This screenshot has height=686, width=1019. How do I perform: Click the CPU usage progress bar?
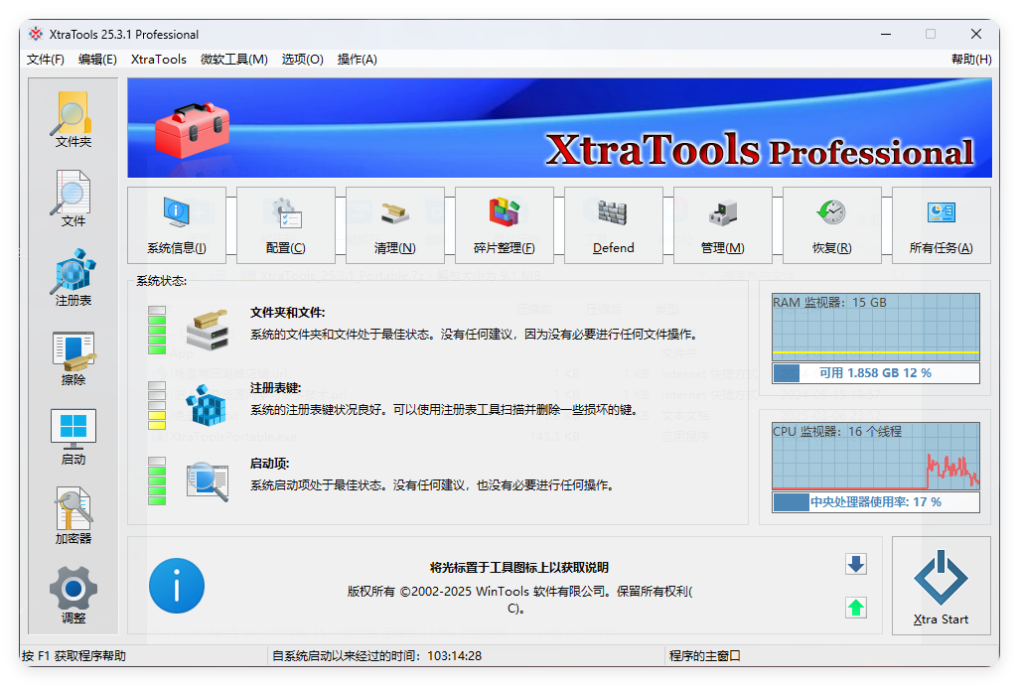[875, 502]
